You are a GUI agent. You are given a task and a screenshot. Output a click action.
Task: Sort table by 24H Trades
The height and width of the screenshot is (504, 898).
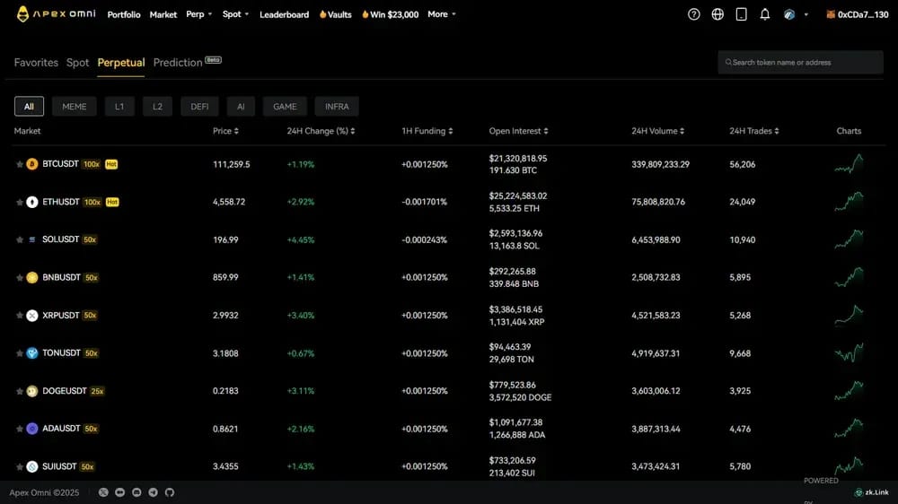pyautogui.click(x=753, y=131)
